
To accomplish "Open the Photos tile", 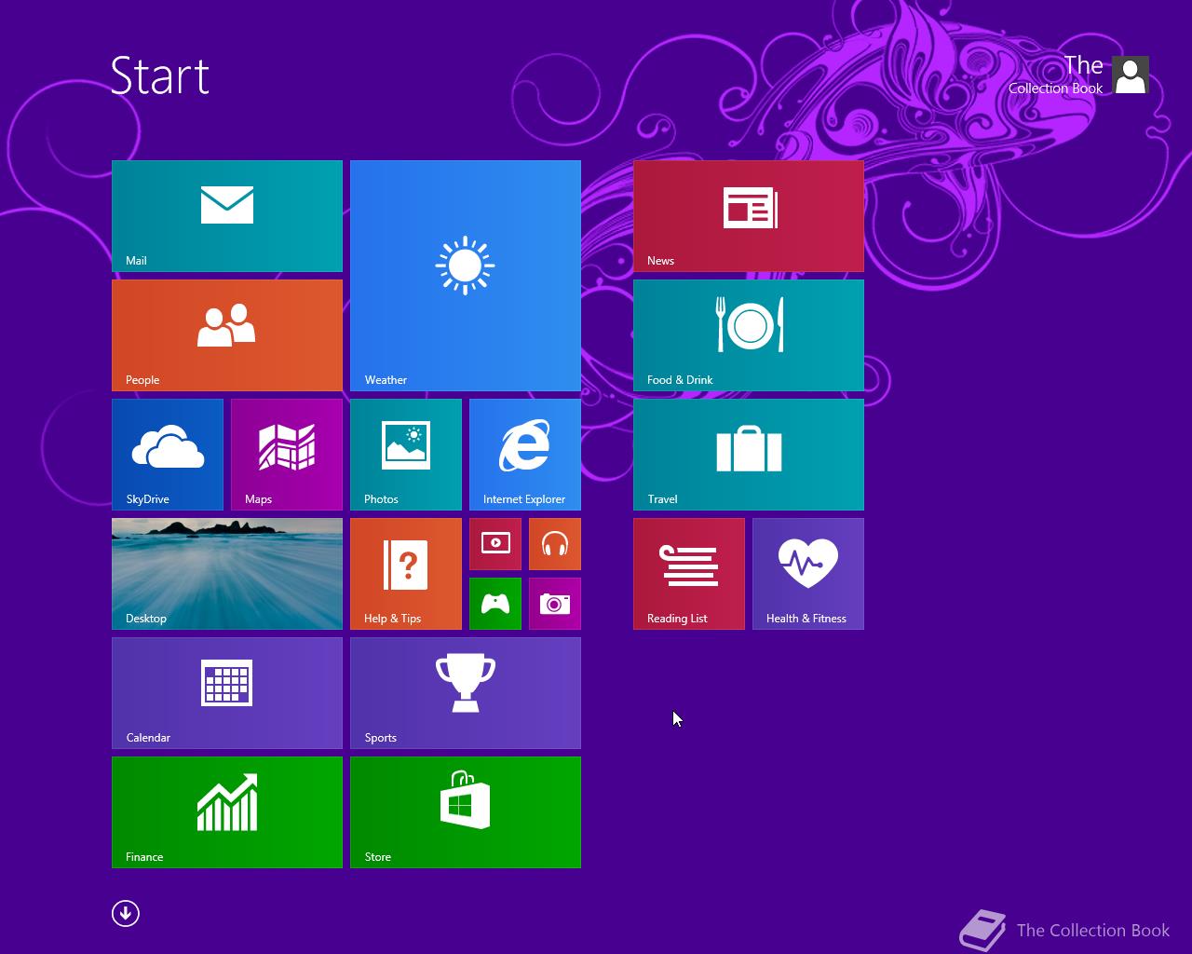I will pyautogui.click(x=406, y=455).
